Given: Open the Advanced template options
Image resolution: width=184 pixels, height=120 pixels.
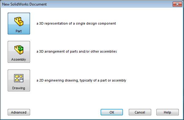Looking at the screenshot, I should tap(19, 112).
